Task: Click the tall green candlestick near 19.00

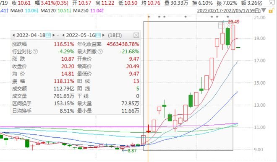Action: [x=228, y=37]
